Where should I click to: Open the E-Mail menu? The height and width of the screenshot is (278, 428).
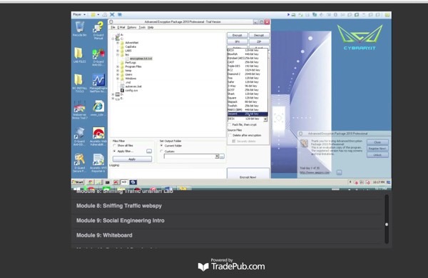tap(121, 27)
